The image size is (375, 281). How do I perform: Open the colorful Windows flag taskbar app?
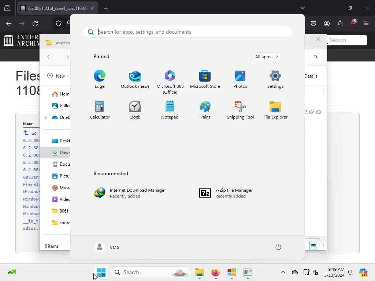click(231, 272)
